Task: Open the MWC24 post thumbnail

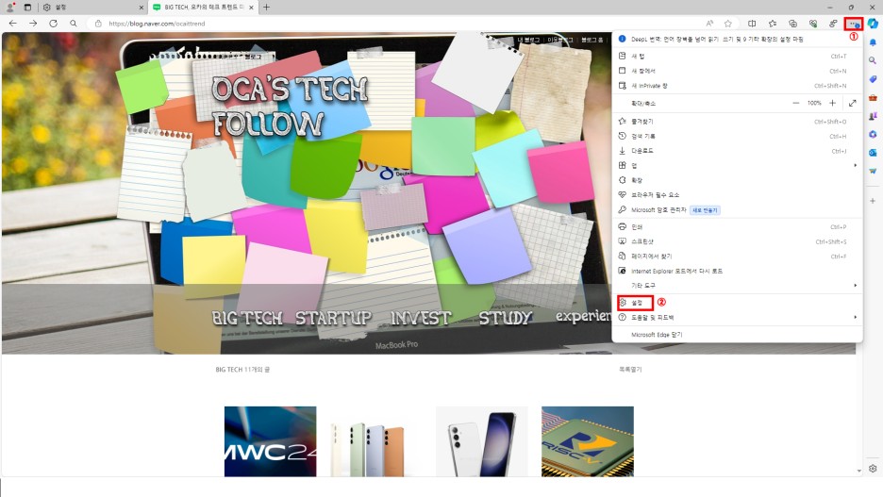Action: (271, 441)
